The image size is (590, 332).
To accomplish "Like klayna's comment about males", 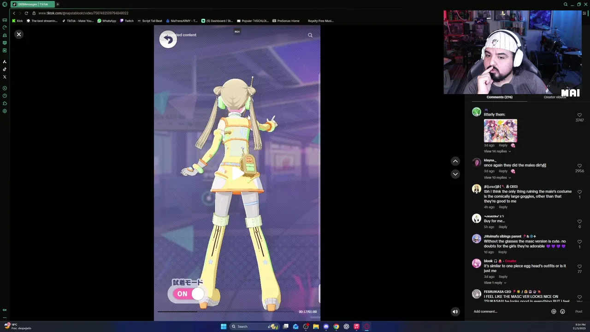I will 579,166.
